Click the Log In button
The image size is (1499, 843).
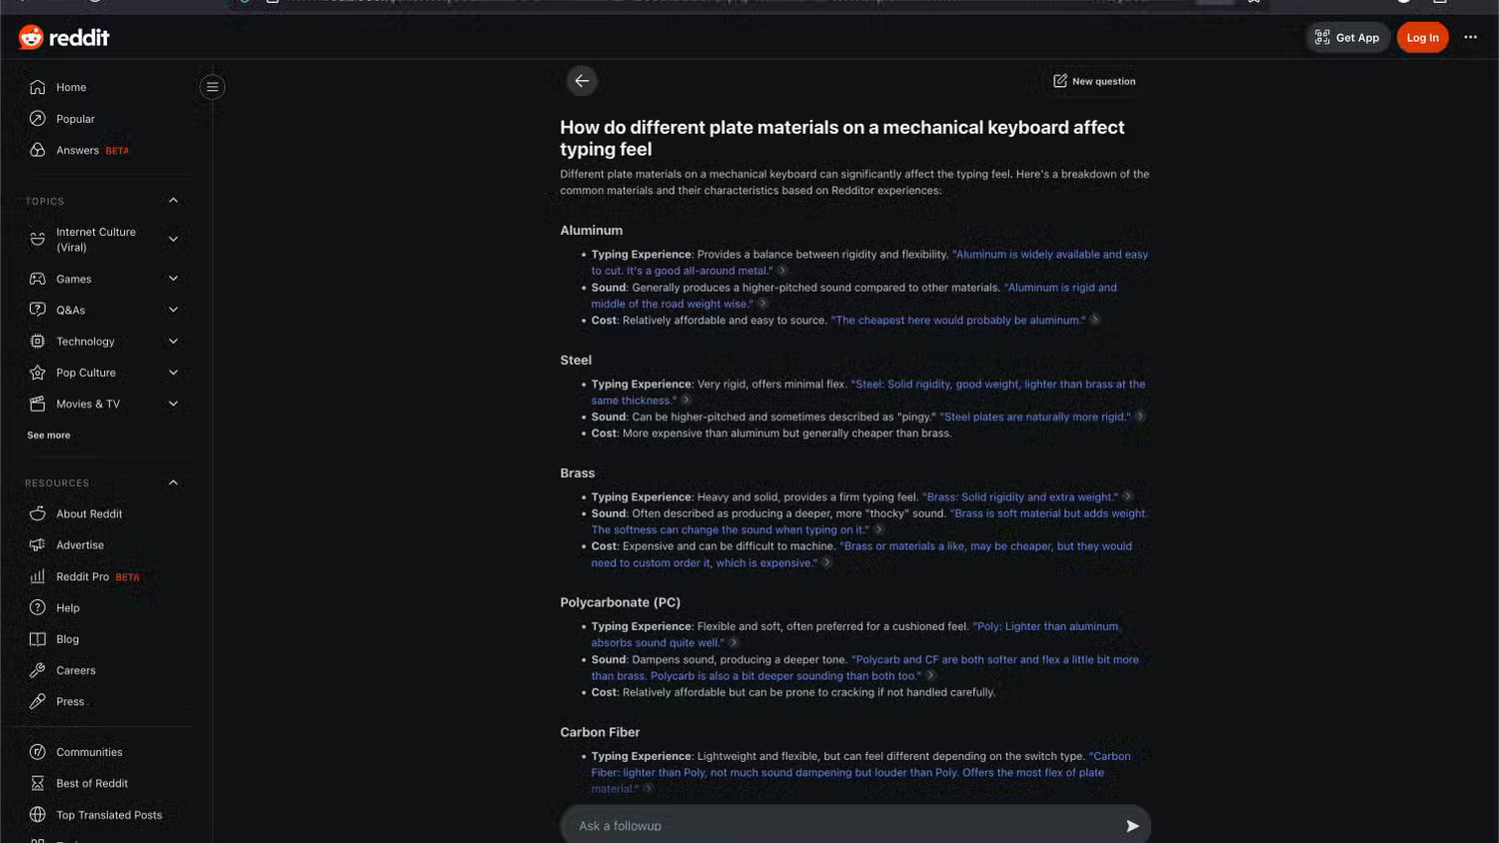pos(1422,37)
